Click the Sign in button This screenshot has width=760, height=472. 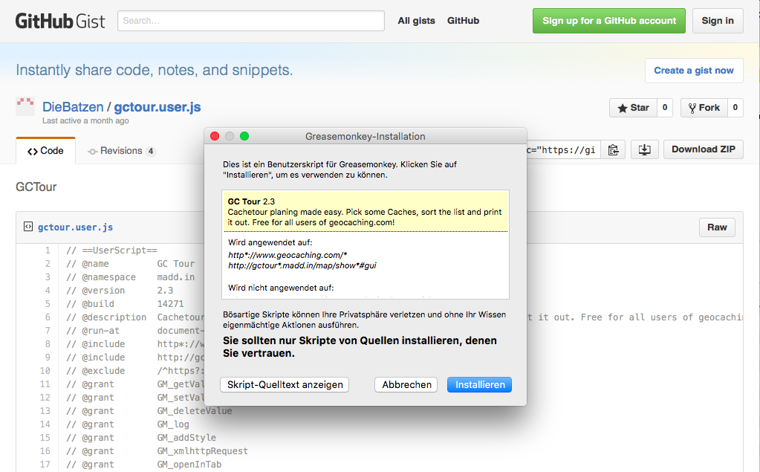(718, 21)
